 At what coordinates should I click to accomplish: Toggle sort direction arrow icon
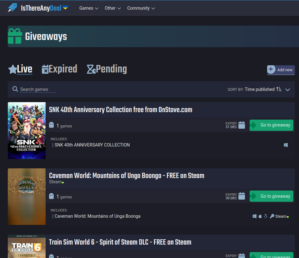tap(279, 89)
